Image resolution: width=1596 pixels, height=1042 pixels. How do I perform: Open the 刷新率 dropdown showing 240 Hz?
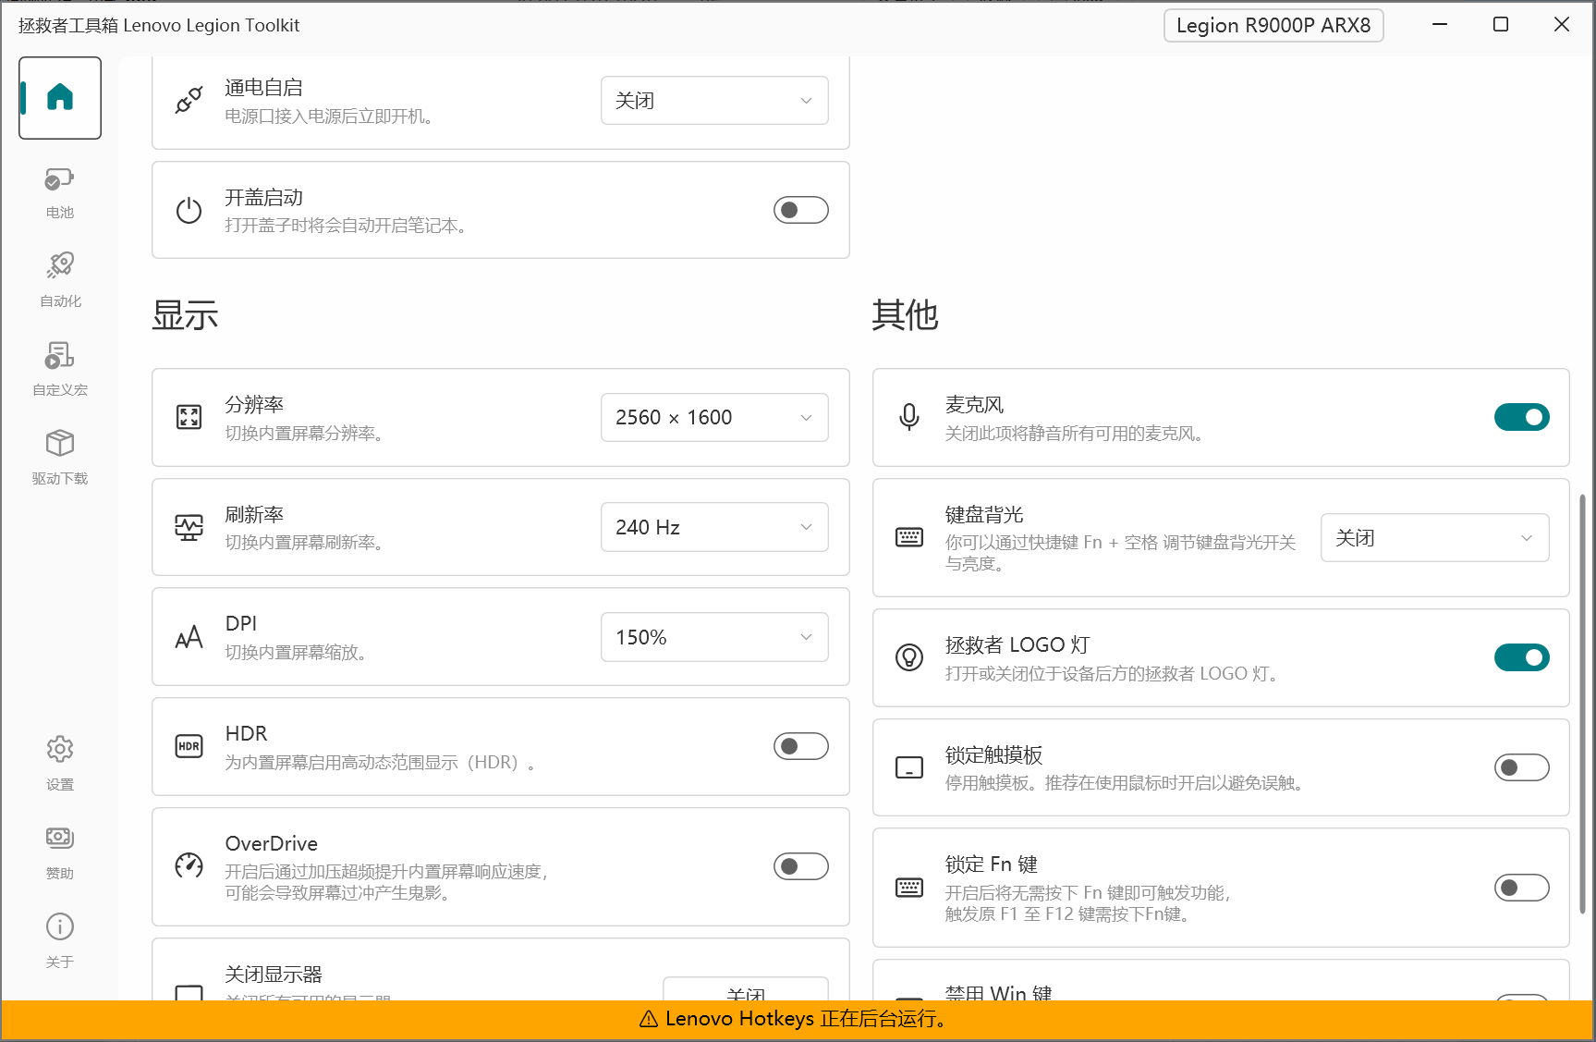pyautogui.click(x=714, y=527)
